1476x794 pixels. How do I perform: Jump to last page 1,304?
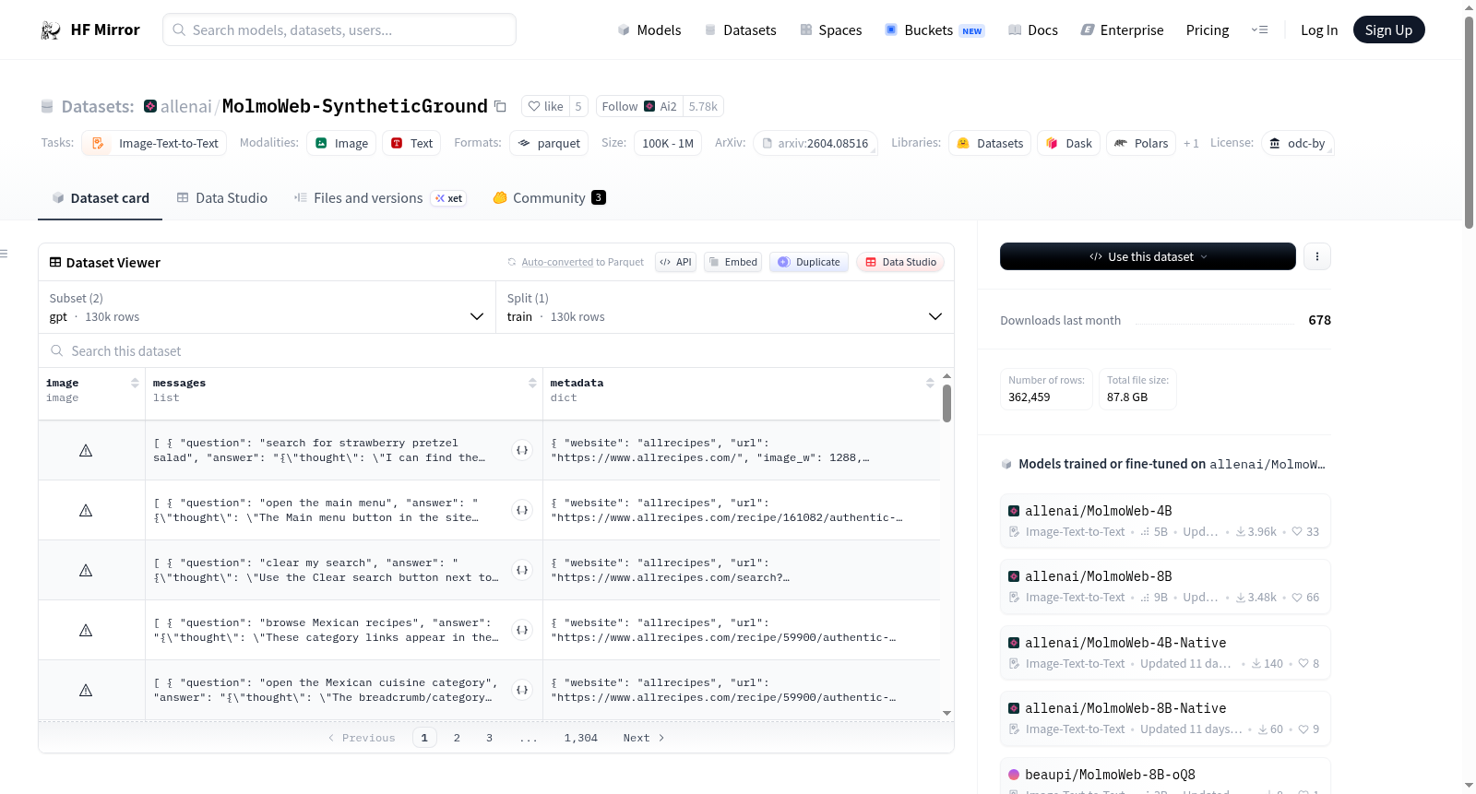pos(581,738)
